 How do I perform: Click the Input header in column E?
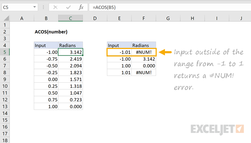point(119,45)
